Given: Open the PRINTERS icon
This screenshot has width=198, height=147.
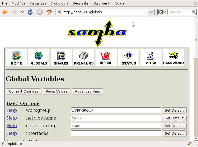Looking at the screenshot, I should click(x=84, y=58).
